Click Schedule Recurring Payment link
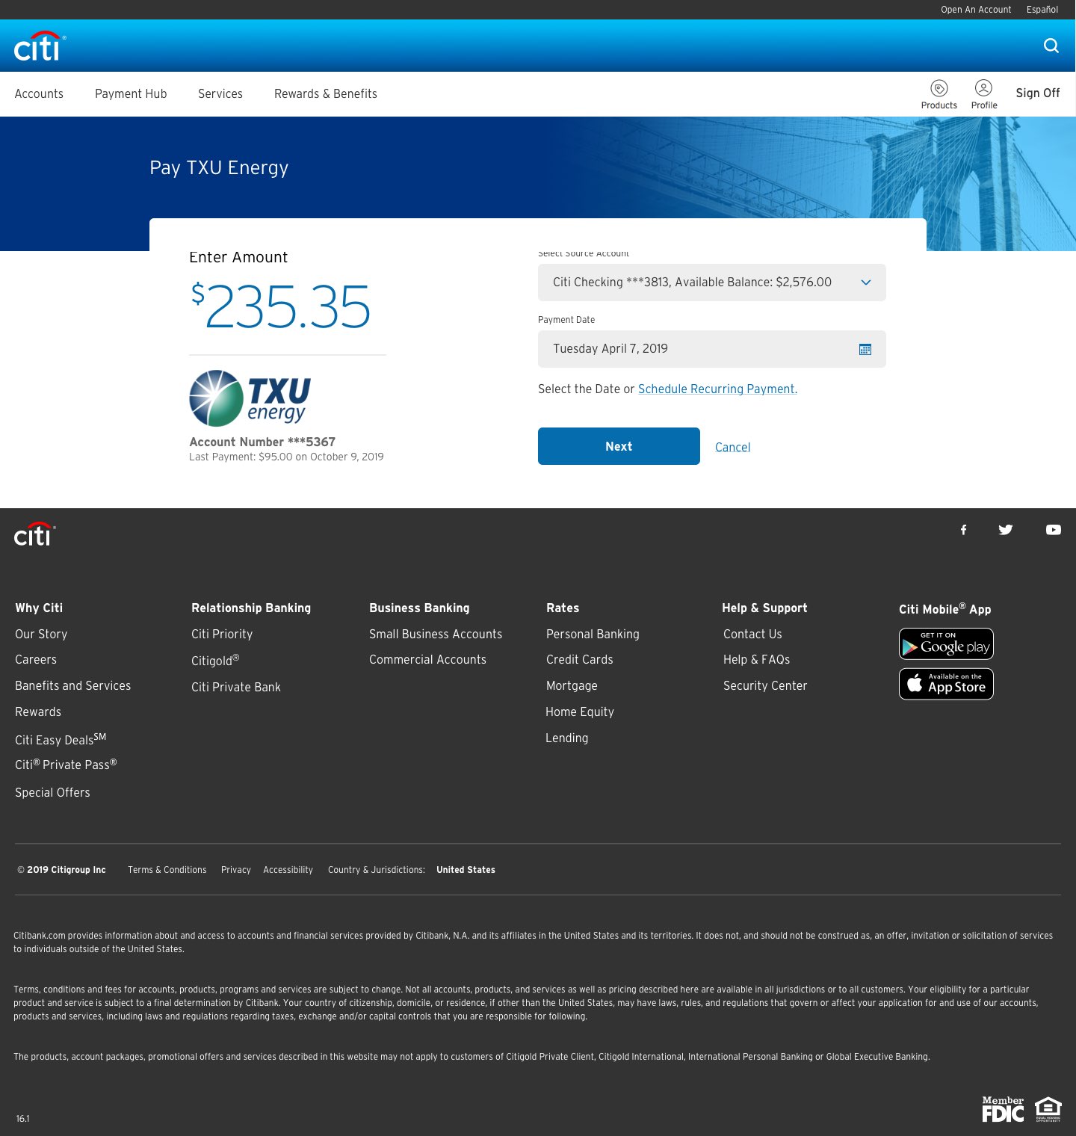 [717, 389]
